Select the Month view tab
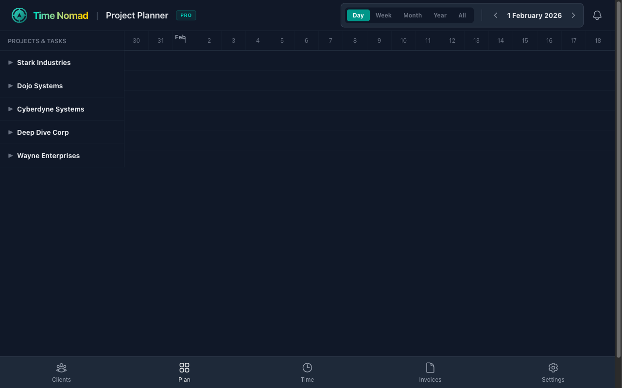 (x=412, y=15)
